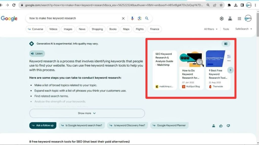This screenshot has width=259, height=145.
Task: Go to Google homepage via logo
Action: click(9, 18)
